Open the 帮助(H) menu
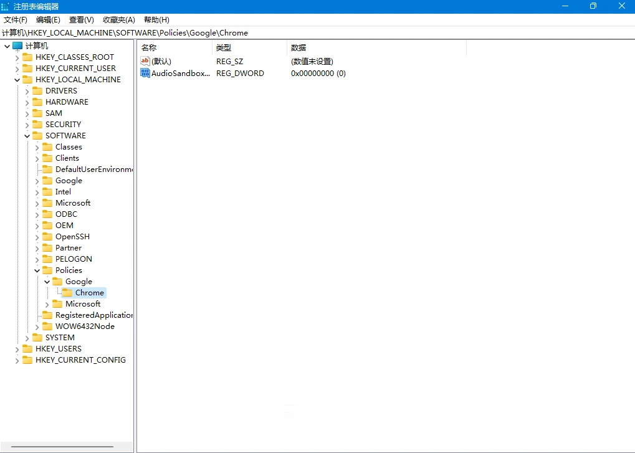Image resolution: width=635 pixels, height=453 pixels. (x=156, y=20)
